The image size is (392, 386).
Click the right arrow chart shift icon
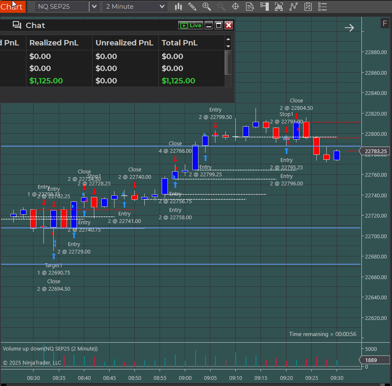click(x=349, y=28)
